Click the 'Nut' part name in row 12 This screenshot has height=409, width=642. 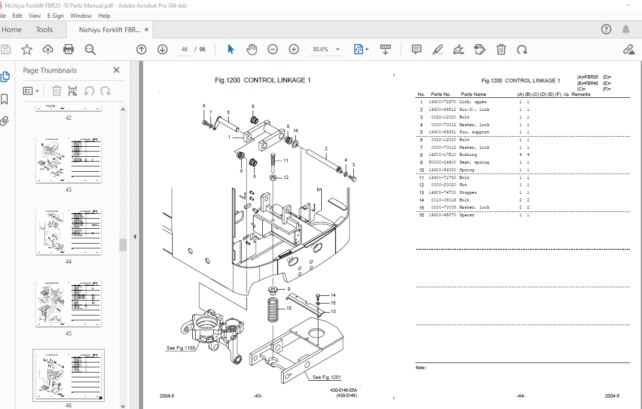click(463, 185)
